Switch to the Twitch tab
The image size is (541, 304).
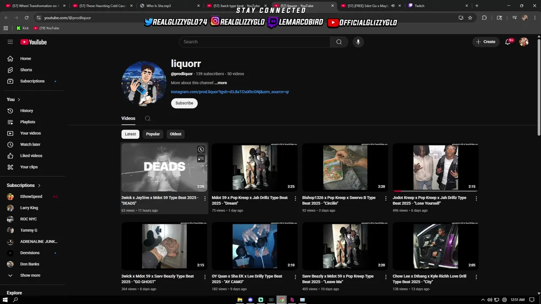point(438,6)
